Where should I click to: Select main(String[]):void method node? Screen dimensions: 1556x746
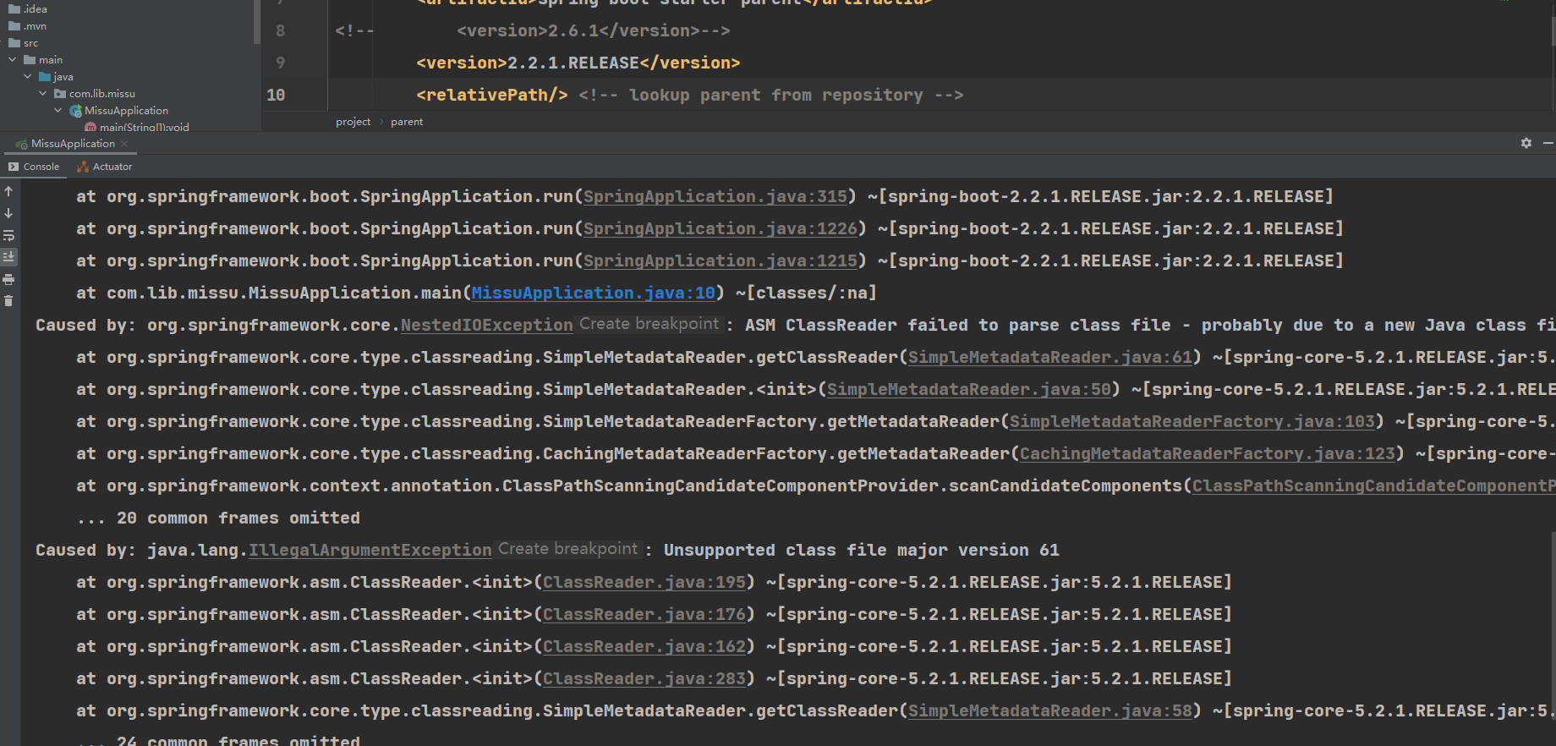tap(144, 127)
